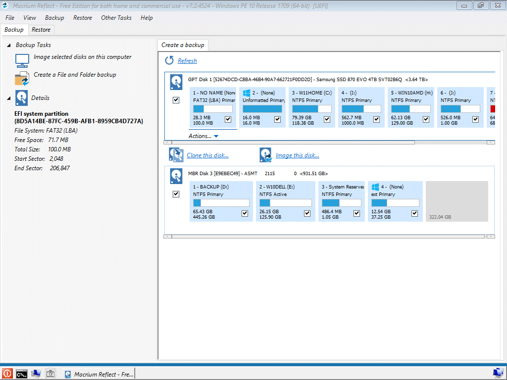
Task: Click the network computers taskbar icon
Action: click(x=36, y=374)
